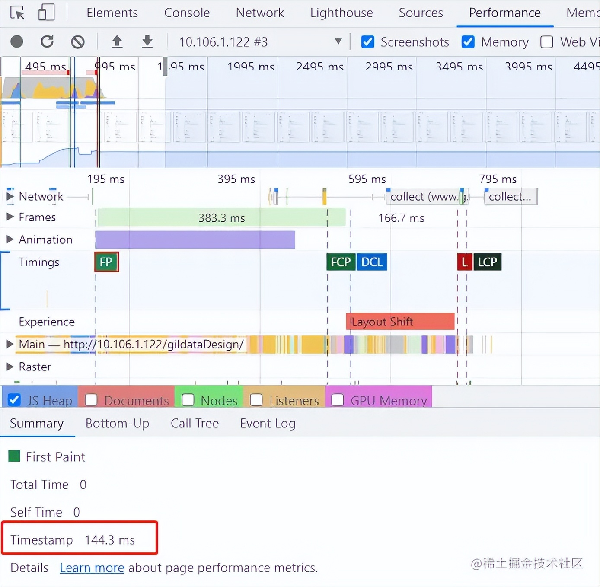Start recording with the record button
Screen dimensions: 600x587
point(17,42)
